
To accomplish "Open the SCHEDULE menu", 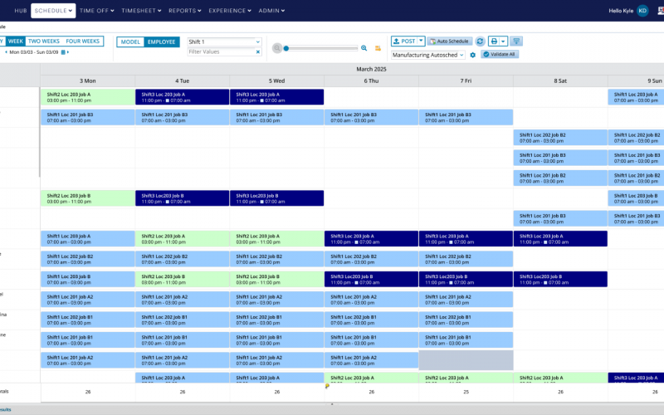I will click(53, 11).
